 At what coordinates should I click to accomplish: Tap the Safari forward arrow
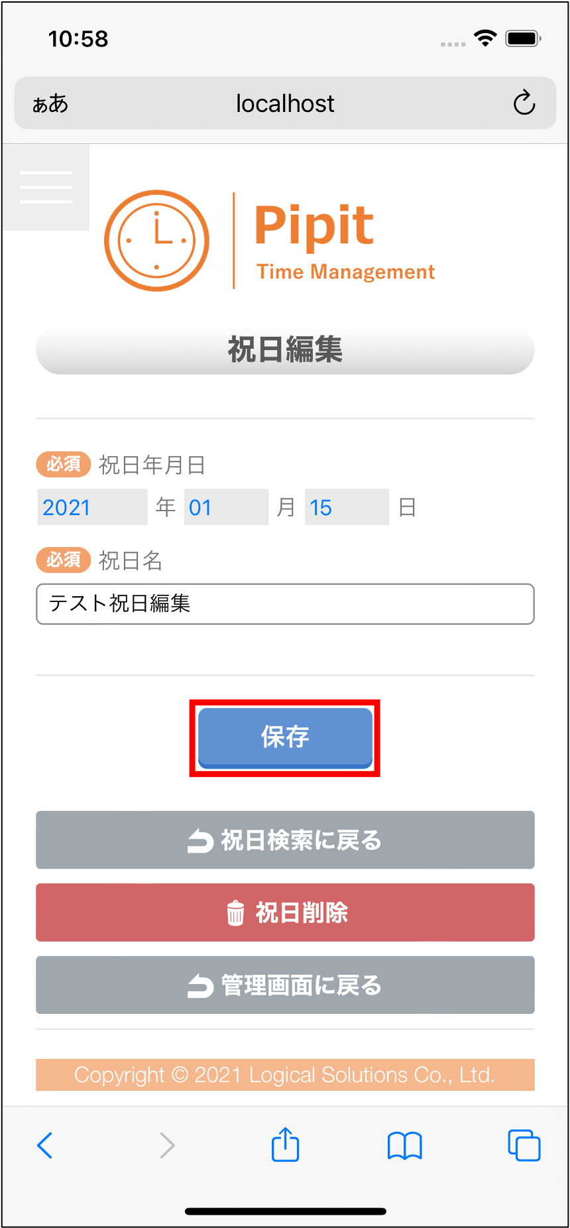click(167, 1145)
